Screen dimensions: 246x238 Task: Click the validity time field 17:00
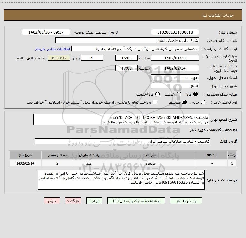tap(127, 68)
